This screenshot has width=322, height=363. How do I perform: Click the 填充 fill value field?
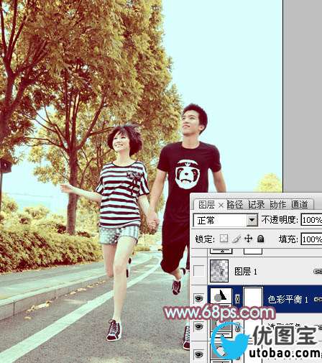point(311,239)
